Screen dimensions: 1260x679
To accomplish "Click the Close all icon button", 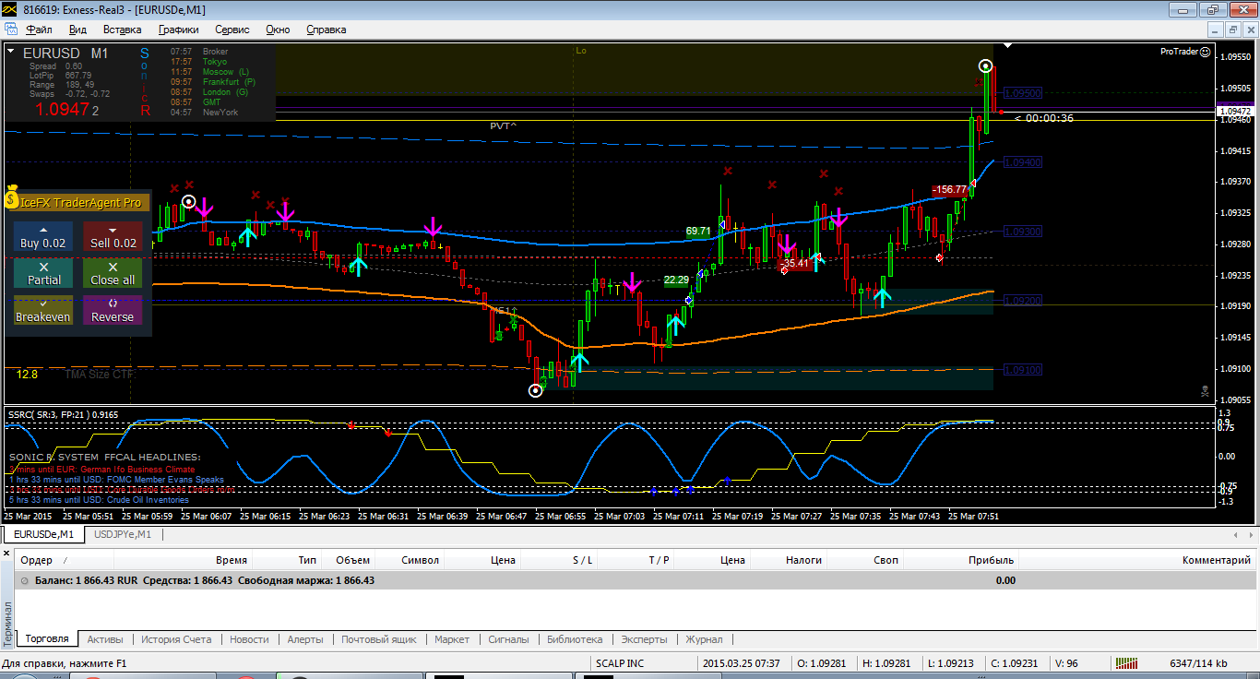I will (113, 273).
